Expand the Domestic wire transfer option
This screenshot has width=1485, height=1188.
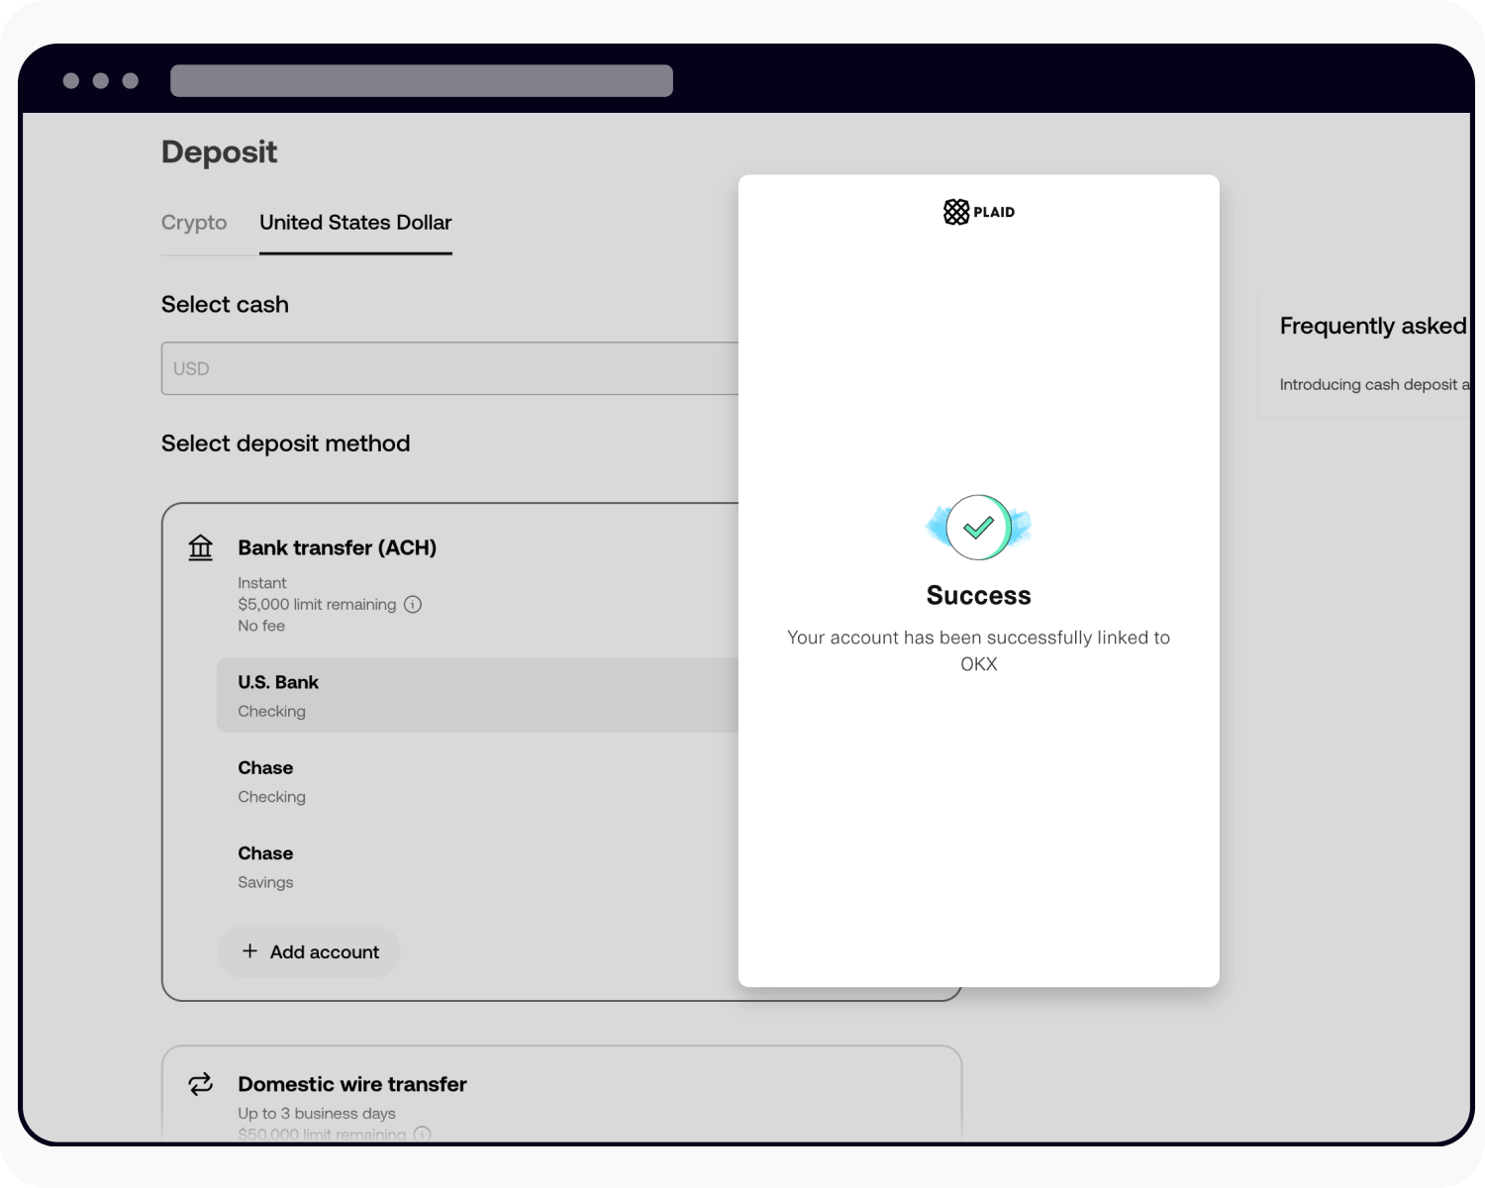tap(352, 1084)
